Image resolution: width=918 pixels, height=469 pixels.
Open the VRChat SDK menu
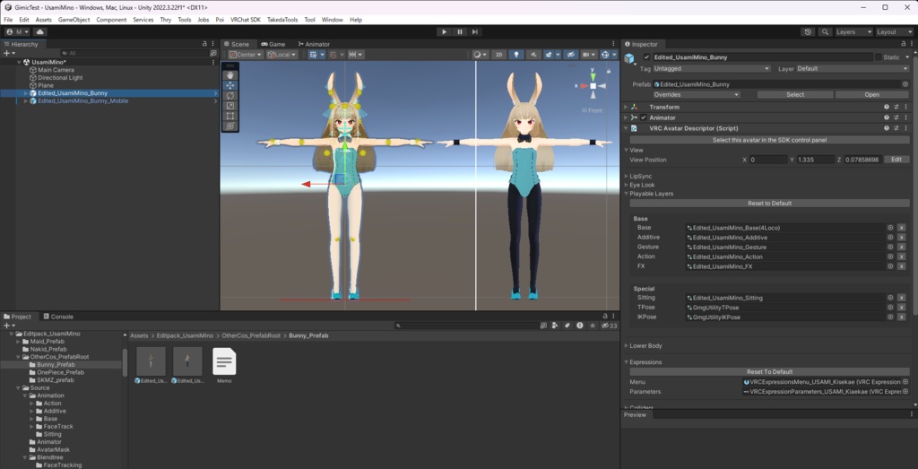click(x=246, y=20)
